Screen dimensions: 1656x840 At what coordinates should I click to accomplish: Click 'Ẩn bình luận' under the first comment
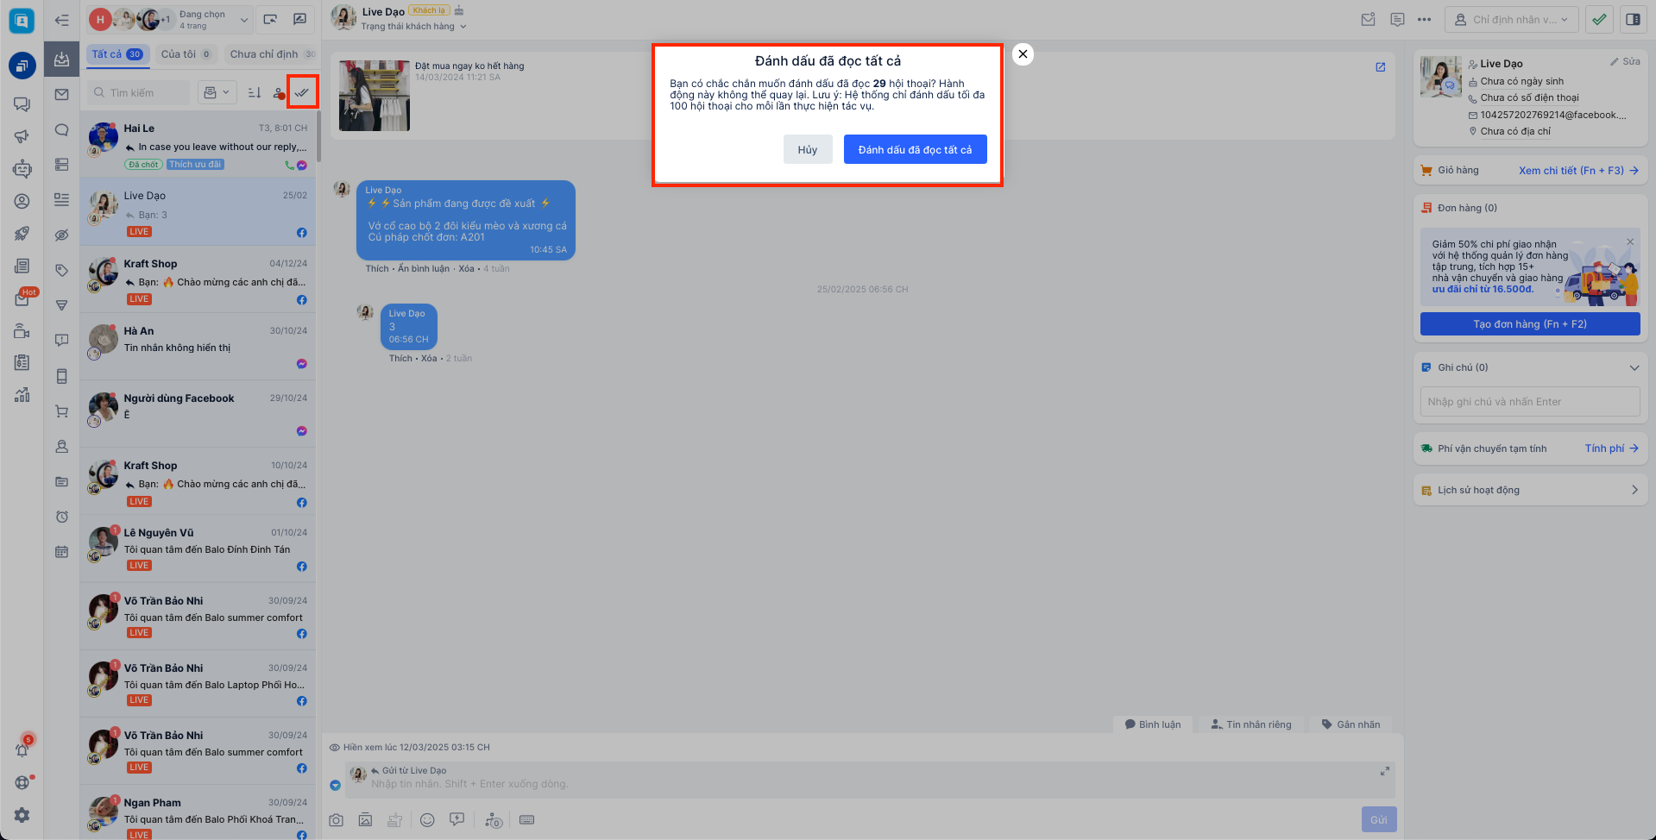424,269
